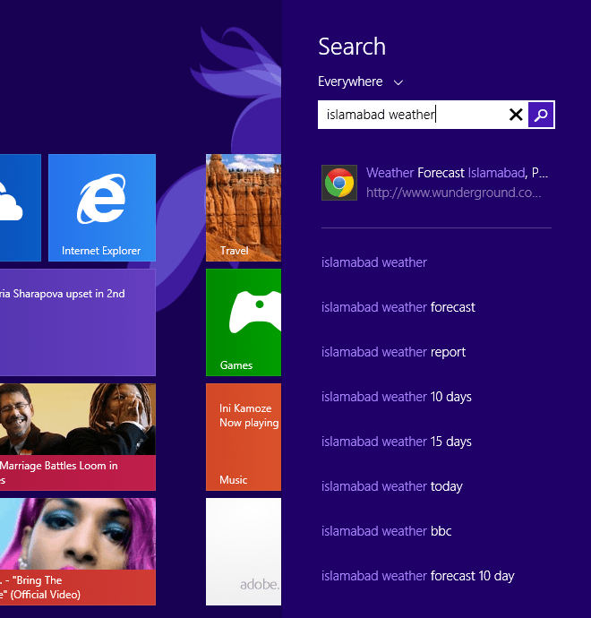
Task: Open the Marriage Battles Loom news tile
Action: tap(78, 437)
